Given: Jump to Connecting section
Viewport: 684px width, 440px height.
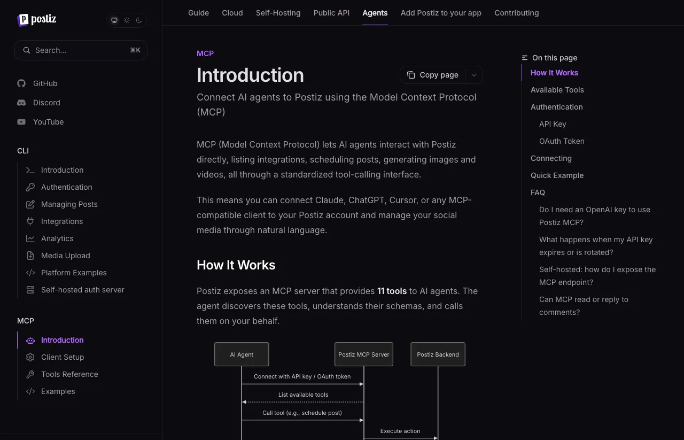Looking at the screenshot, I should coord(551,158).
